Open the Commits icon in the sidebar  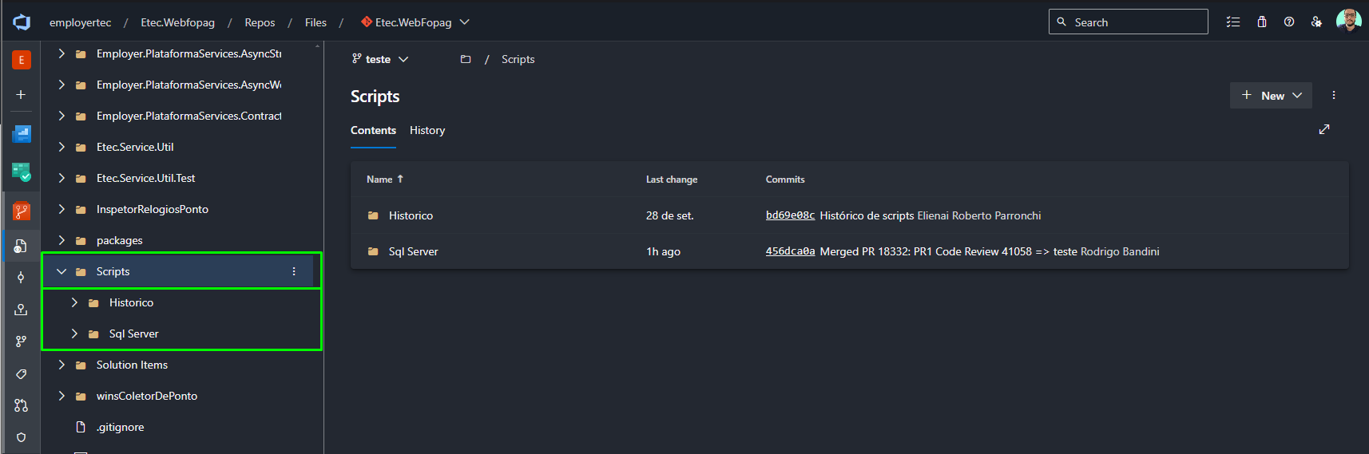tap(21, 277)
